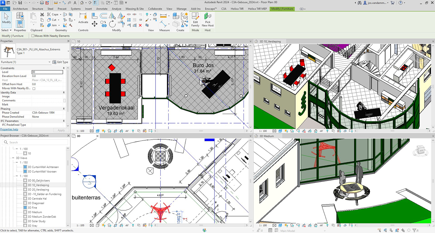Image resolution: width=435 pixels, height=233 pixels.
Task: Open the Join dropdown arrow
Action: tap(59, 25)
